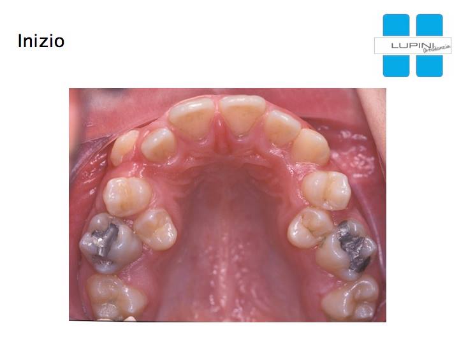Click the amalgam filling on right-side molar
Image resolution: width=459 pixels, height=344 pixels.
point(353,245)
